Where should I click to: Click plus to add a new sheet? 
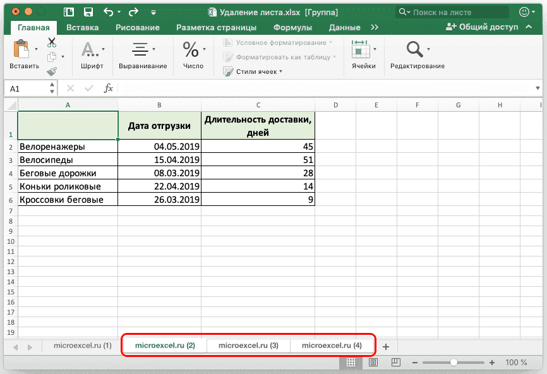pos(386,346)
